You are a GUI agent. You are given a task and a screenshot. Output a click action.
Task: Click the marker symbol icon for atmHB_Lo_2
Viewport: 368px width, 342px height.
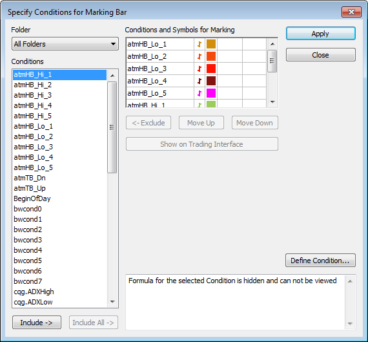click(x=199, y=56)
